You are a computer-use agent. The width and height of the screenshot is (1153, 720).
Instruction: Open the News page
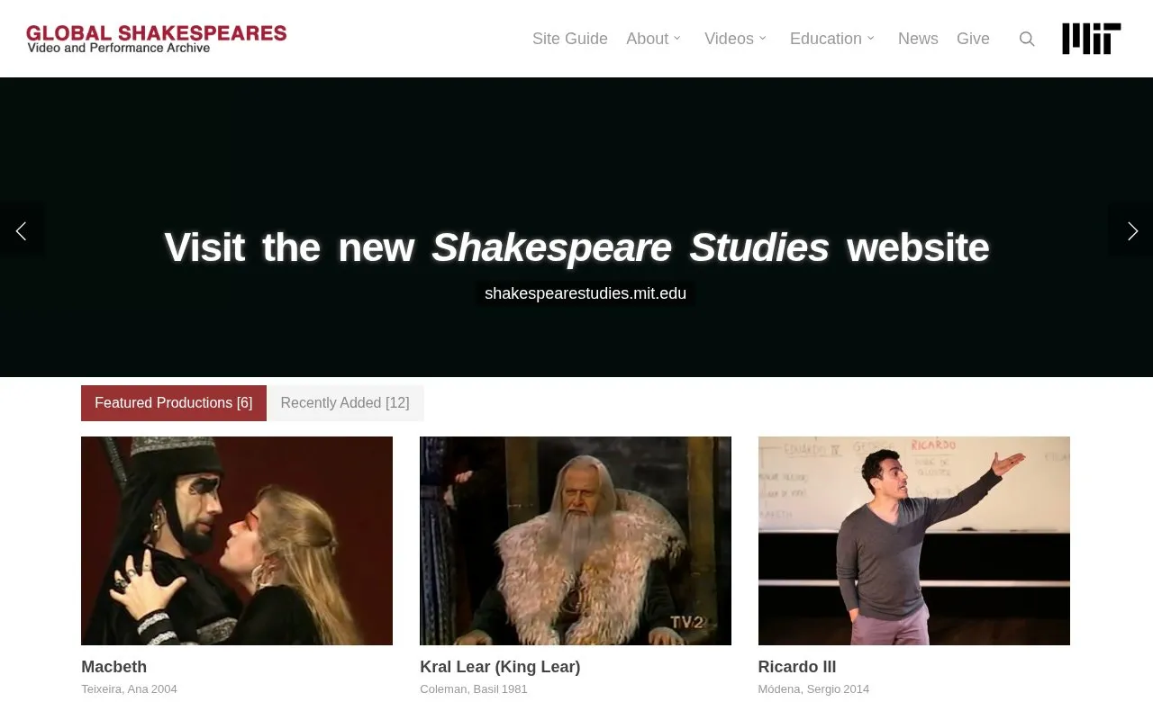(918, 39)
